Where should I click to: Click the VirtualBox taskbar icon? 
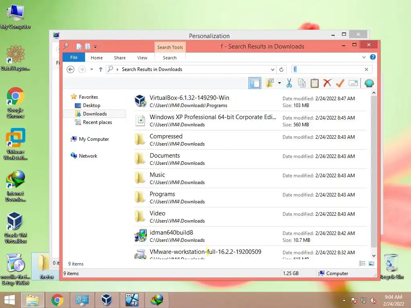coord(107,300)
